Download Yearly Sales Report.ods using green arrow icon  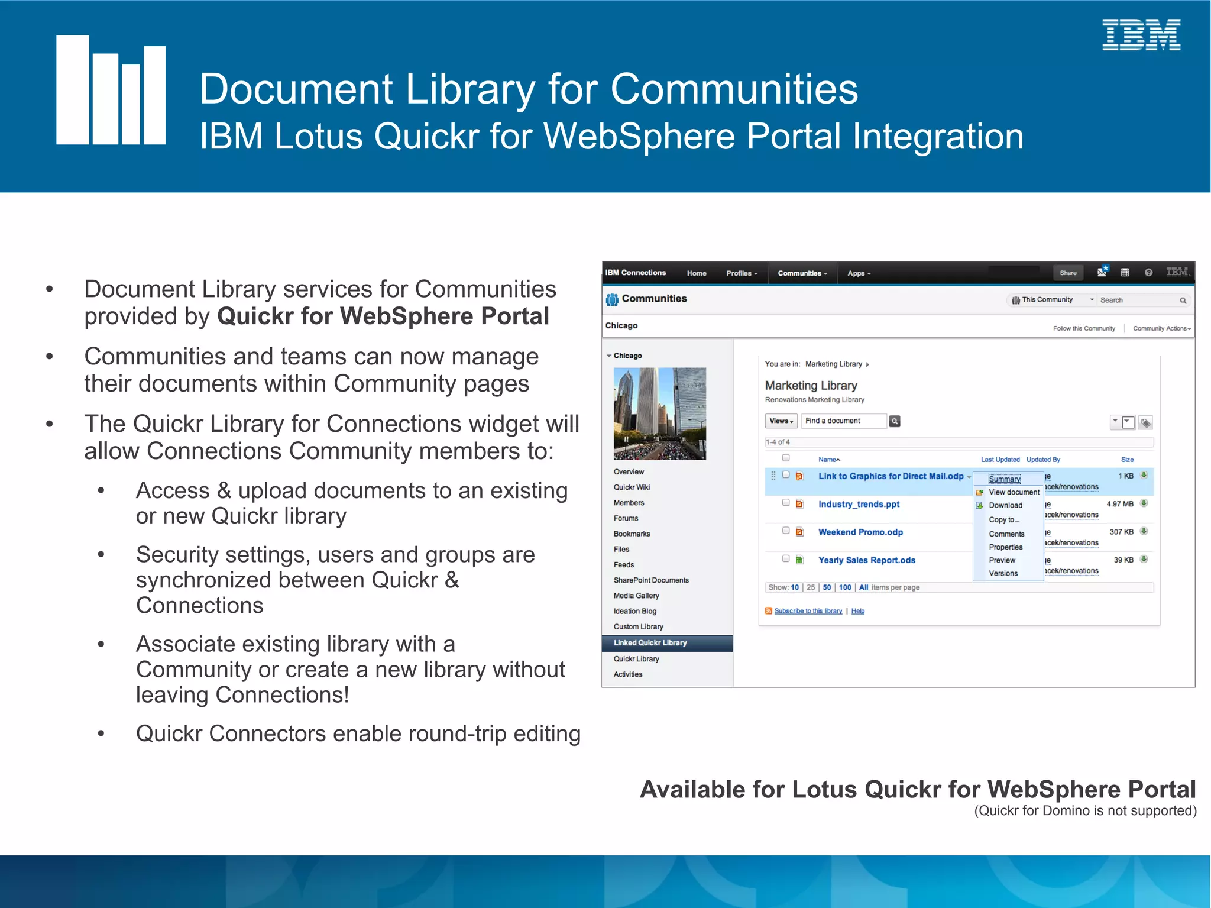pos(1144,559)
